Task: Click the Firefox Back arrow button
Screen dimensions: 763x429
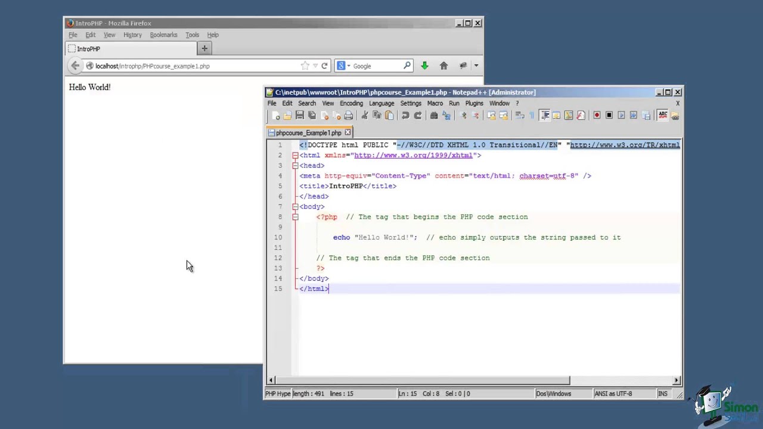Action: (x=75, y=66)
